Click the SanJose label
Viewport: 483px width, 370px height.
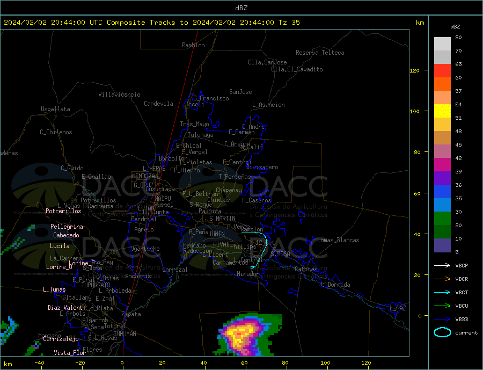pos(240,92)
